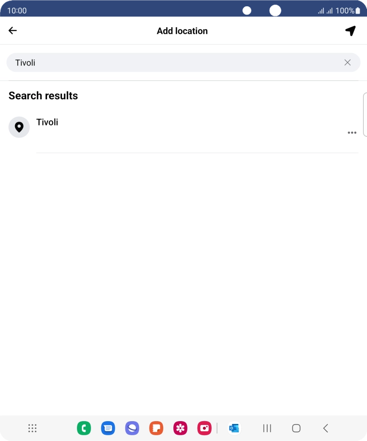
Task: Go back from Add location screen
Action: [x=13, y=31]
